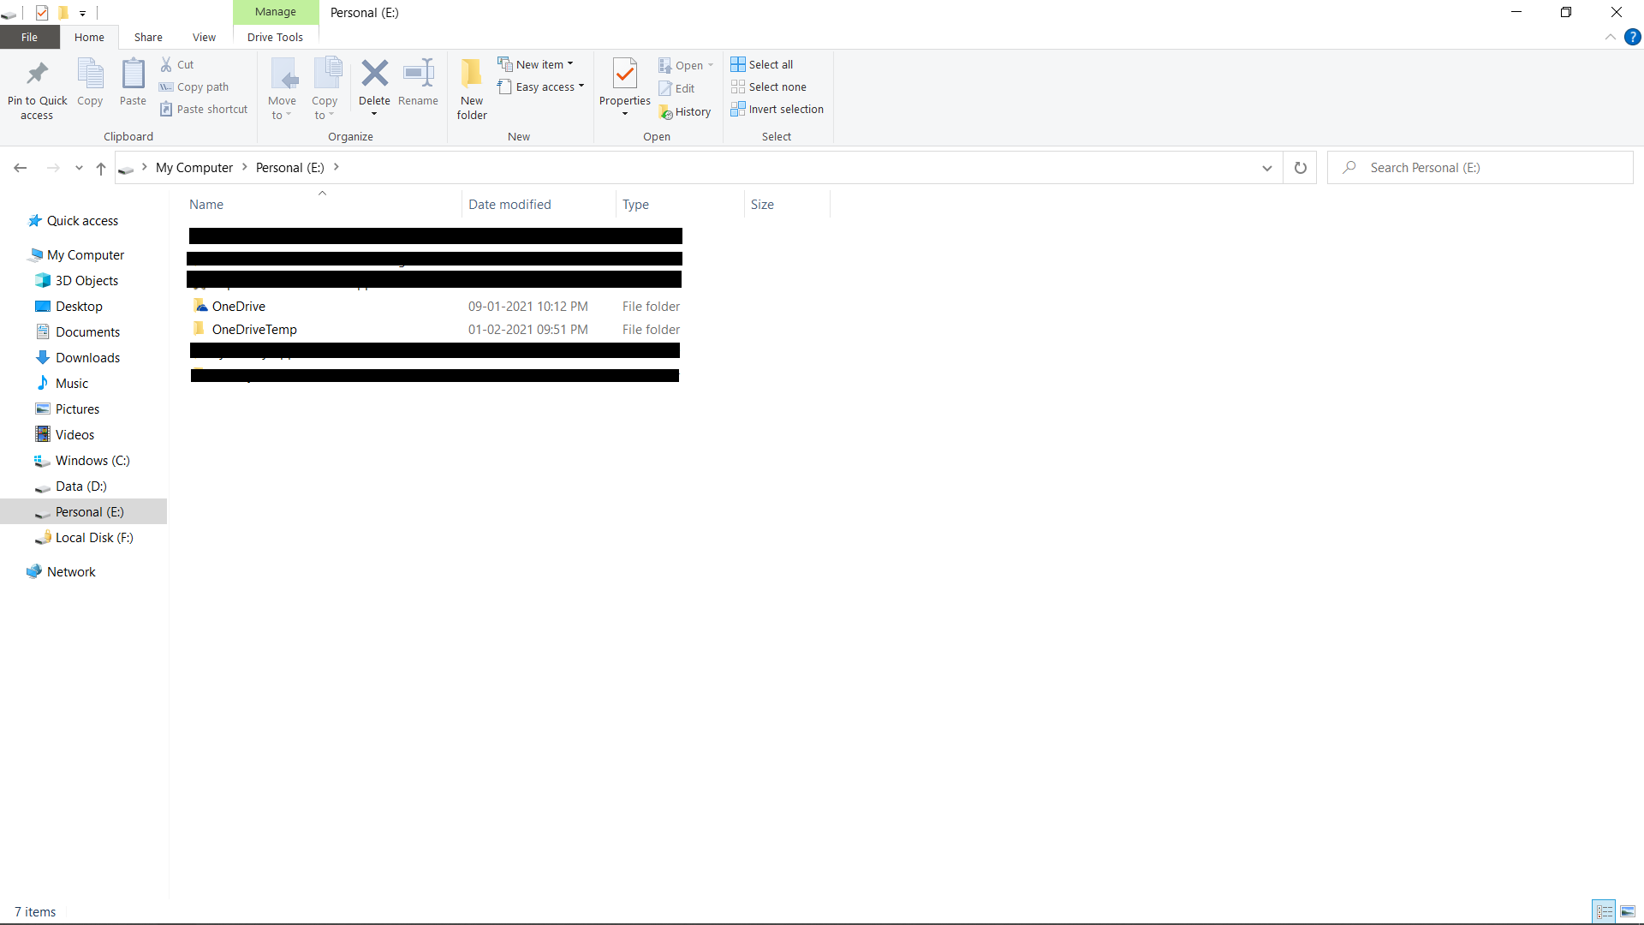The image size is (1644, 925).
Task: Open the File menu
Action: [x=29, y=37]
